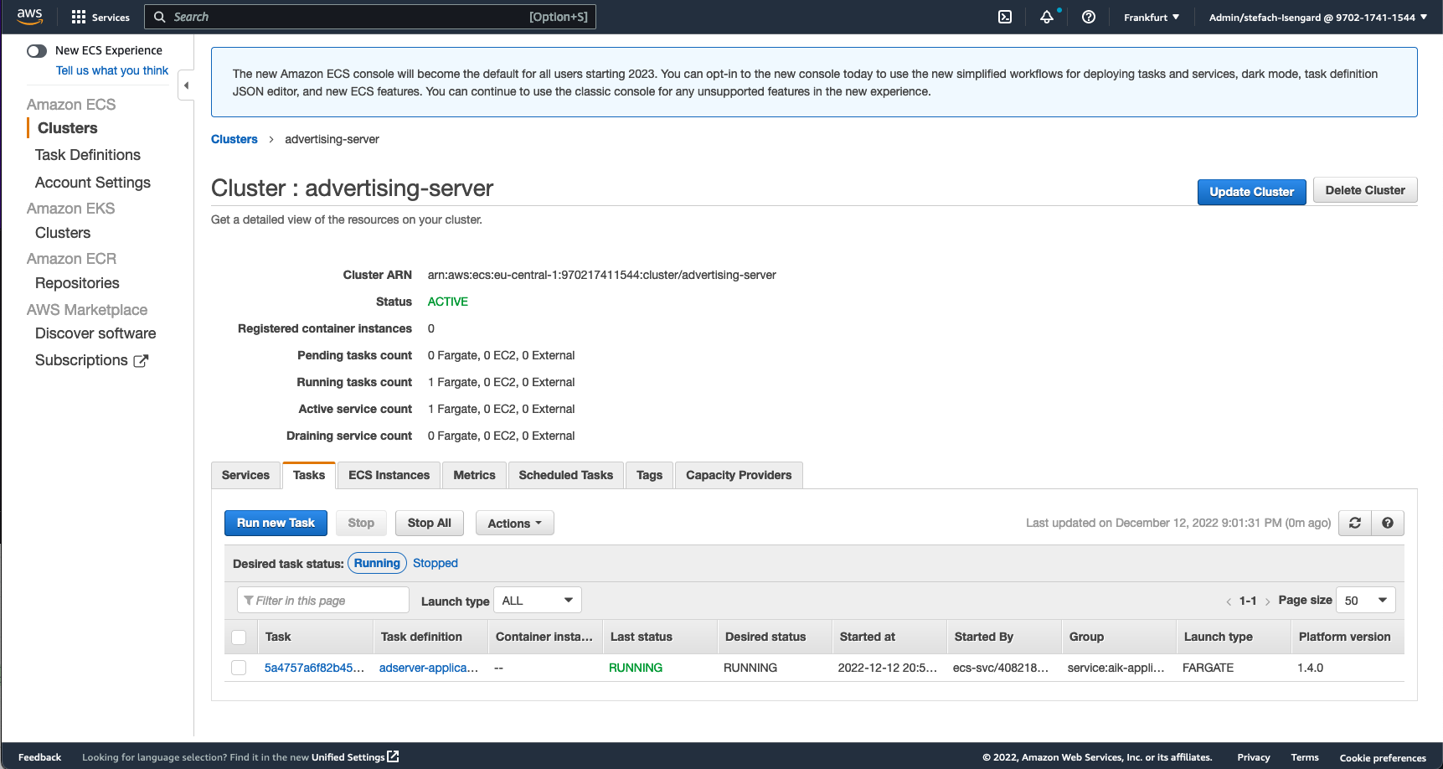Check the 5a4757a6f82b45 task row
Screen dimensions: 1443x769
239,668
